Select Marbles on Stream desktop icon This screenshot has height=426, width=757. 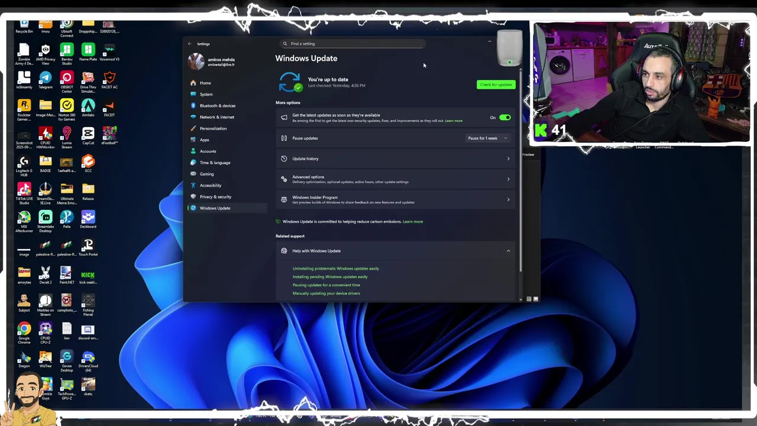45,304
